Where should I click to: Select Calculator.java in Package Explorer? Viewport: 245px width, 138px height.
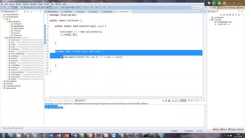[18, 26]
